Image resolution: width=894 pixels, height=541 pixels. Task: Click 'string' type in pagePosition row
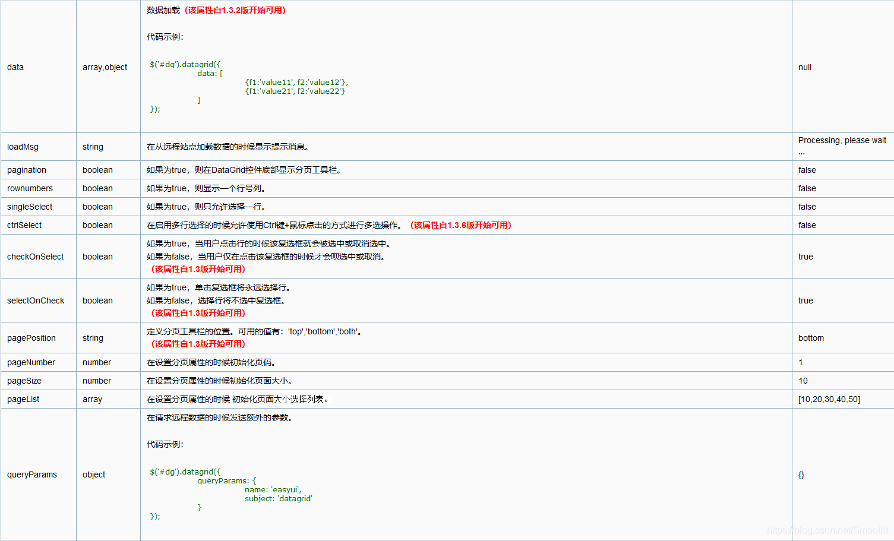pos(93,338)
